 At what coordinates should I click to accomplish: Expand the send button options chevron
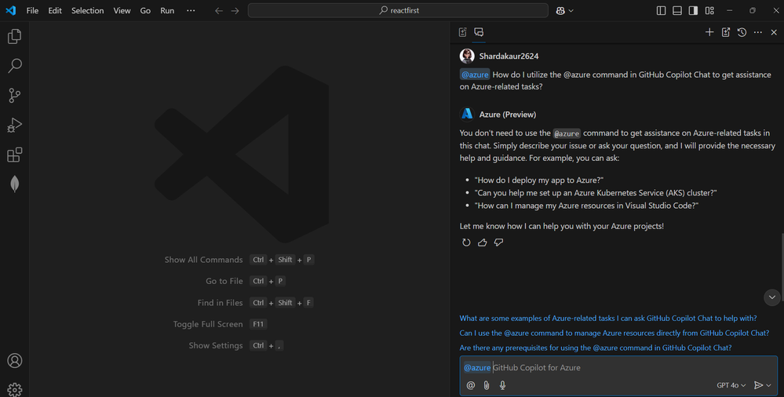pyautogui.click(x=768, y=385)
